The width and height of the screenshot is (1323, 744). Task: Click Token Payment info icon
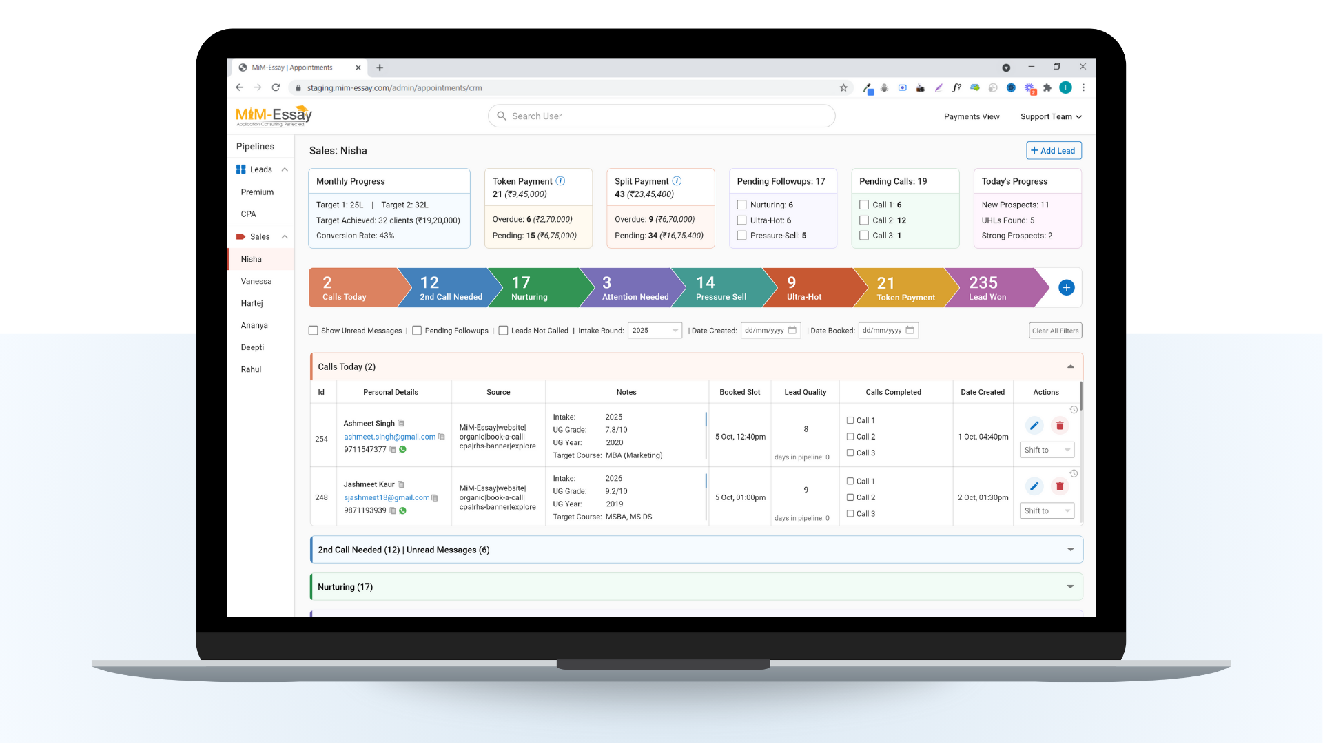coord(560,181)
